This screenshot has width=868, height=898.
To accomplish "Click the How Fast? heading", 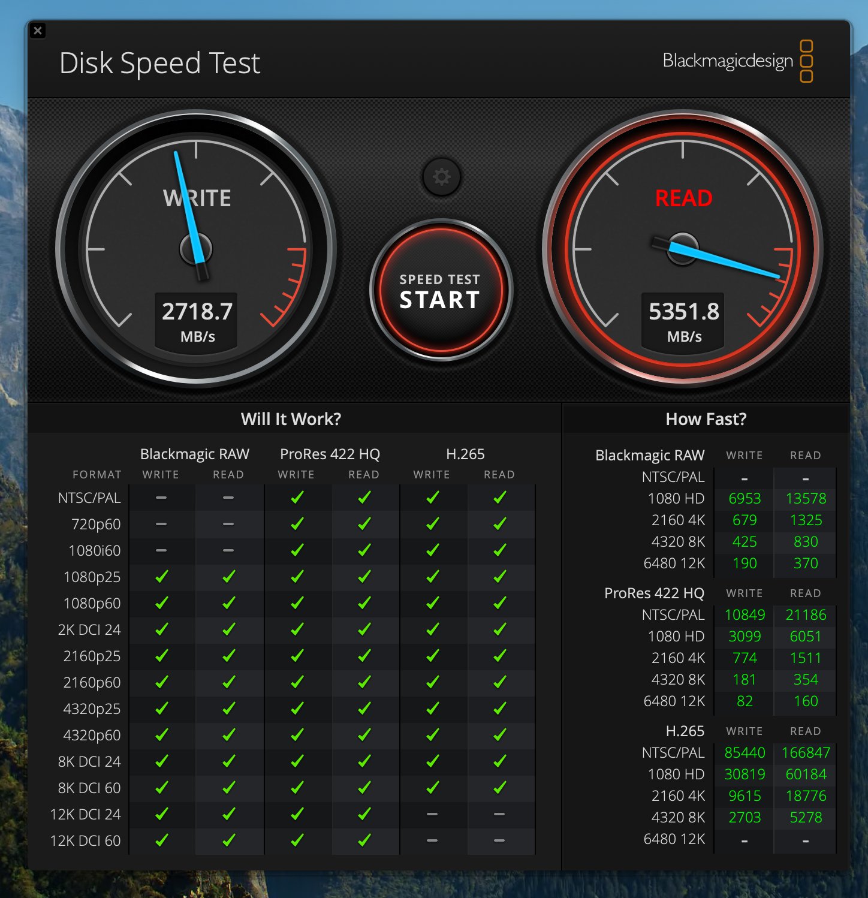I will tap(706, 419).
